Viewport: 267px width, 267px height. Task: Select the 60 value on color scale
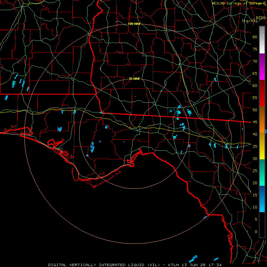tap(255, 86)
